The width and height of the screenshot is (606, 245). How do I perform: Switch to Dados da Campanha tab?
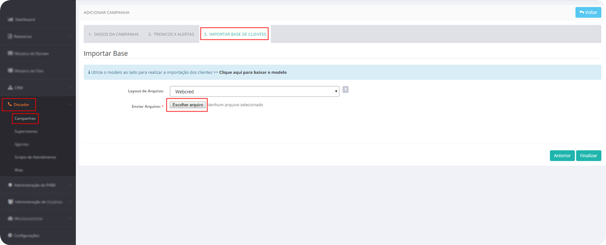pos(113,34)
